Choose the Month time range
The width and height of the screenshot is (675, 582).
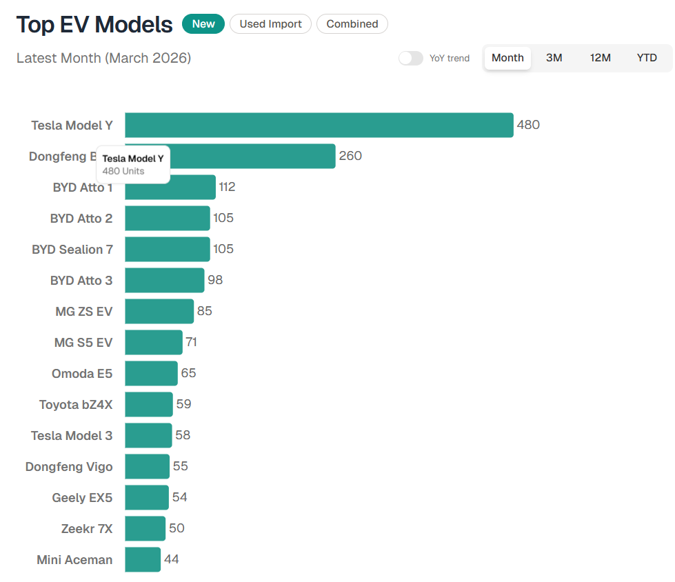(x=507, y=58)
